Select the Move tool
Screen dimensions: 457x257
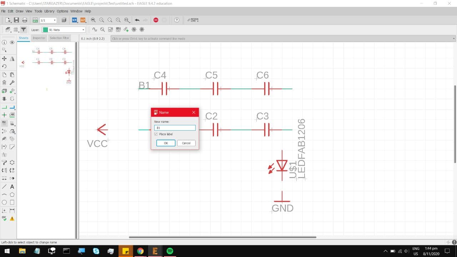[4, 59]
